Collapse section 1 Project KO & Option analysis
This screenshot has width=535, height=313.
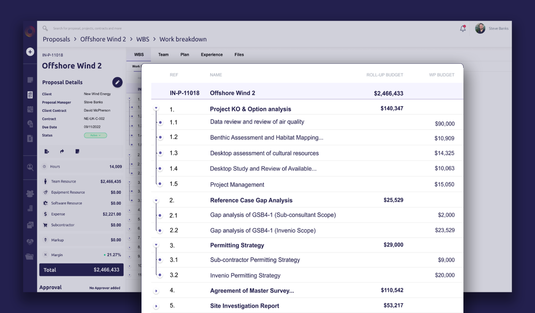pos(156,109)
